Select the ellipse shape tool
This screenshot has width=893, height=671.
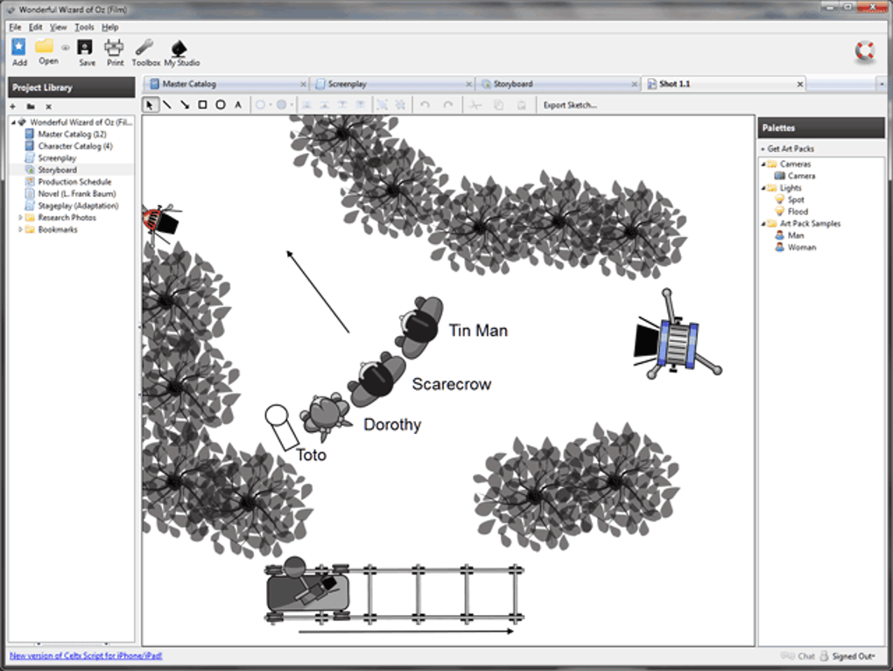point(221,105)
